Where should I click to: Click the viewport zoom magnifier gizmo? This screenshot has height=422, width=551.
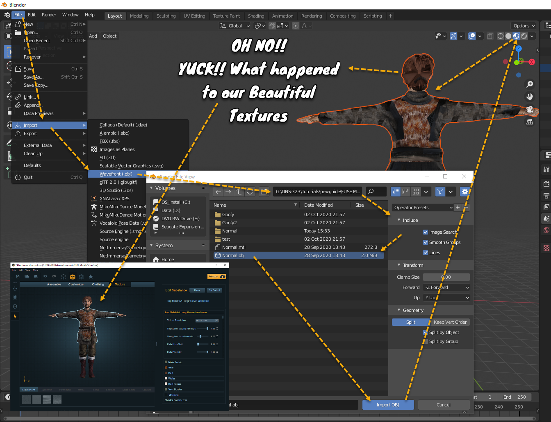point(530,84)
